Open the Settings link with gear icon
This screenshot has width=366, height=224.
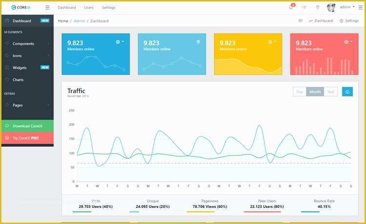(349, 21)
